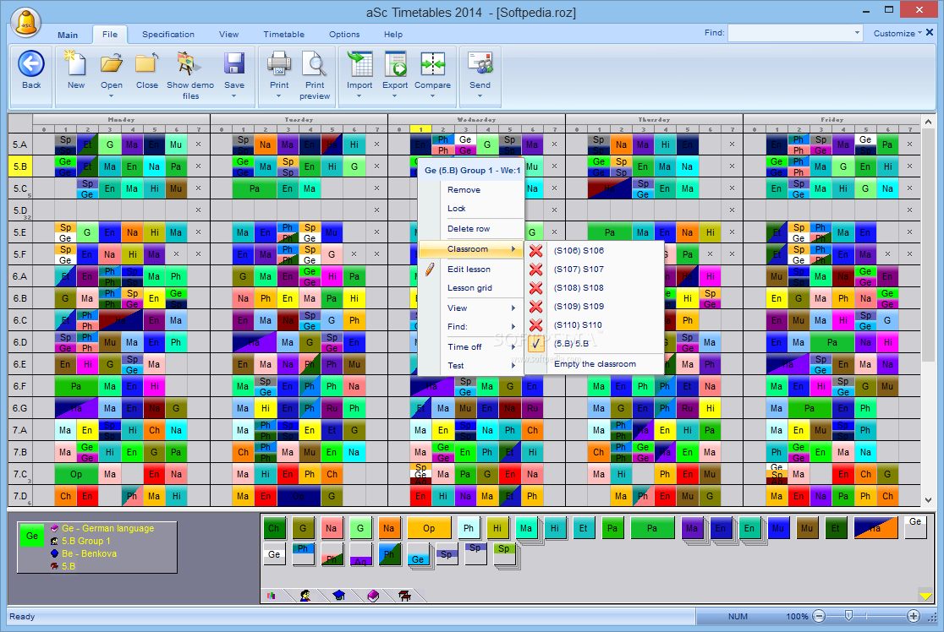Open Print preview magnifier icon
The width and height of the screenshot is (944, 632).
pos(315,63)
